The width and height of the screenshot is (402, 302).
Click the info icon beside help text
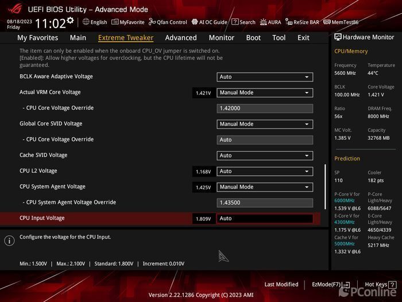point(10,240)
